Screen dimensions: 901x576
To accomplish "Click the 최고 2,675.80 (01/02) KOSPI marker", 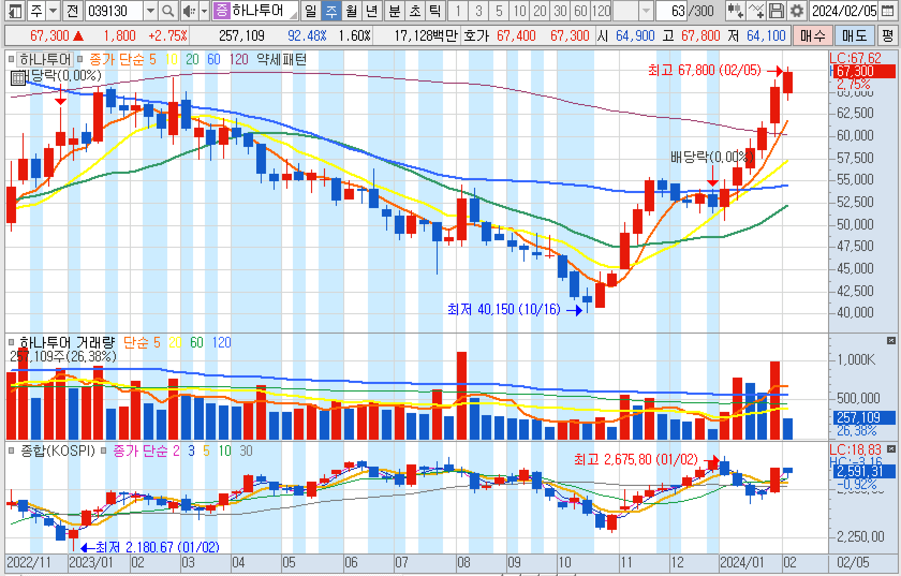I will 646,460.
